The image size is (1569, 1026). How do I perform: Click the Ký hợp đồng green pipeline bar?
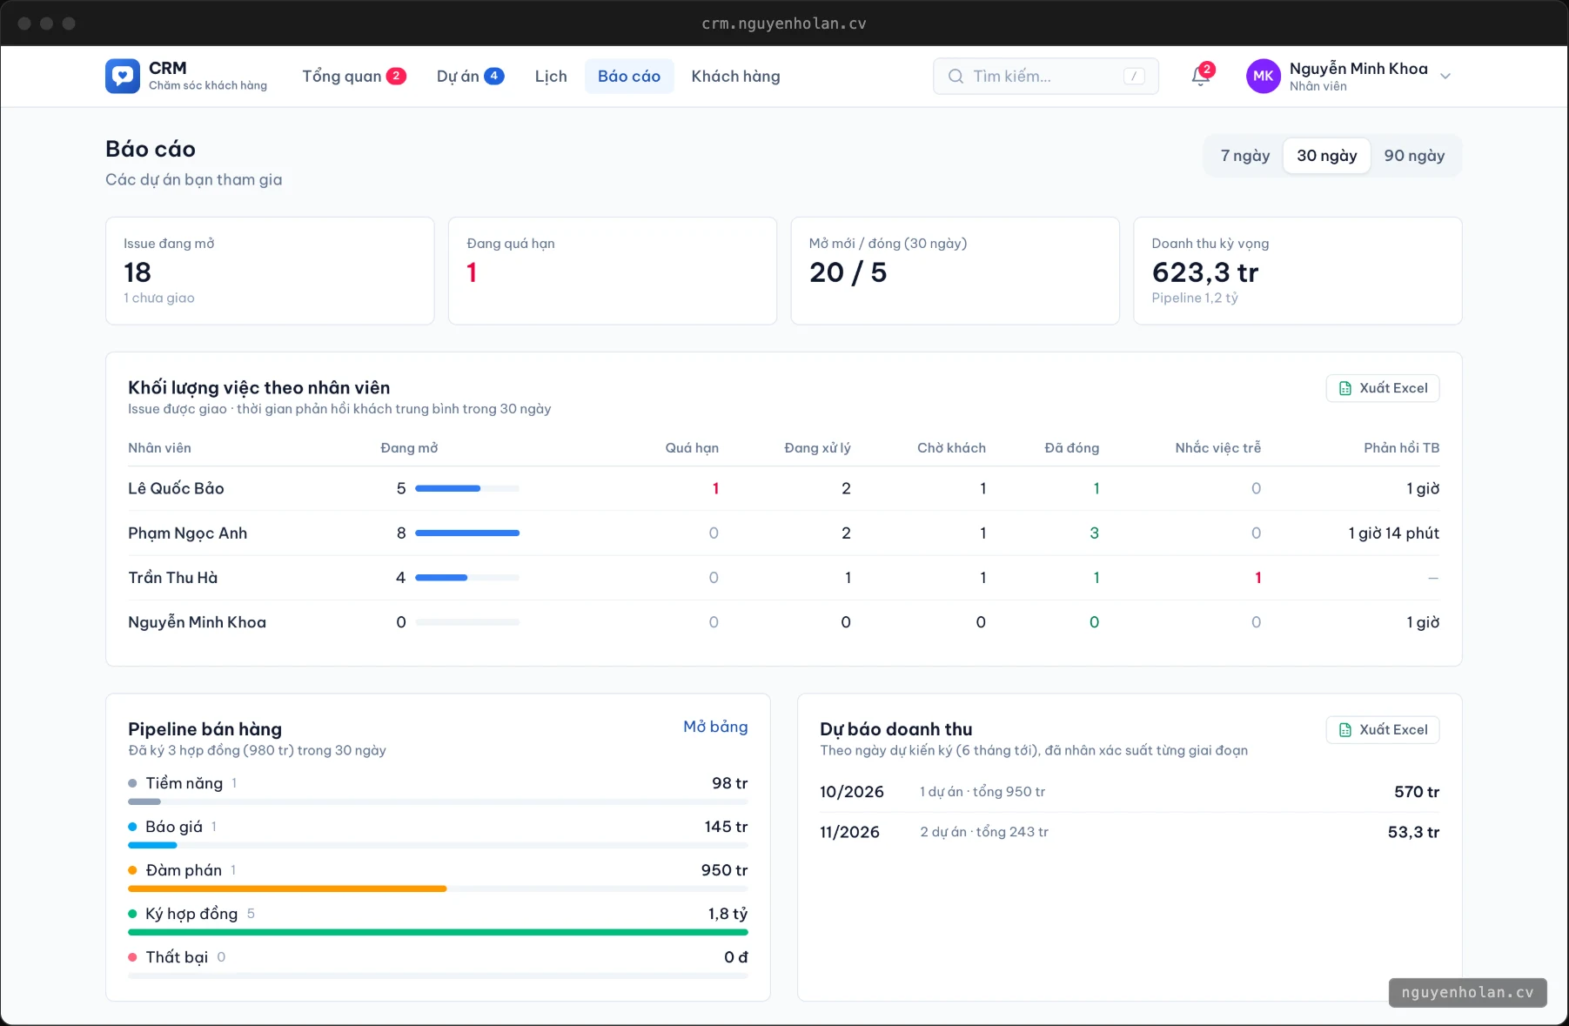(438, 932)
